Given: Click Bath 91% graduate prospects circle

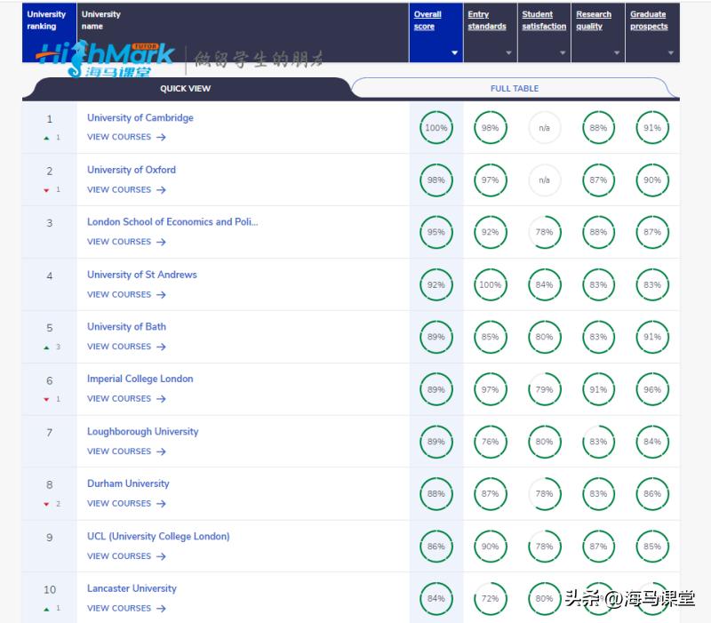Looking at the screenshot, I should tap(652, 337).
